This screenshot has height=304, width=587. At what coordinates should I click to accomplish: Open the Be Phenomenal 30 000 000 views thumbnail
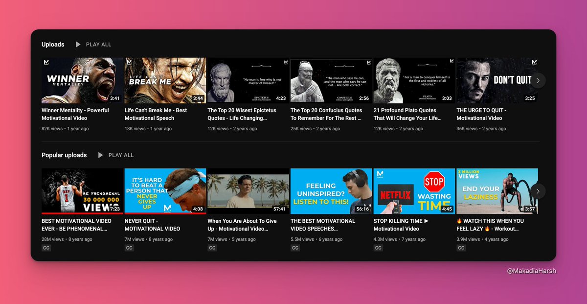(x=82, y=191)
